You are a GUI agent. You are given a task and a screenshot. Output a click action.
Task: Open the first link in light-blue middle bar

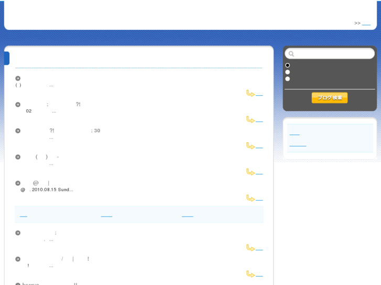tap(24, 215)
